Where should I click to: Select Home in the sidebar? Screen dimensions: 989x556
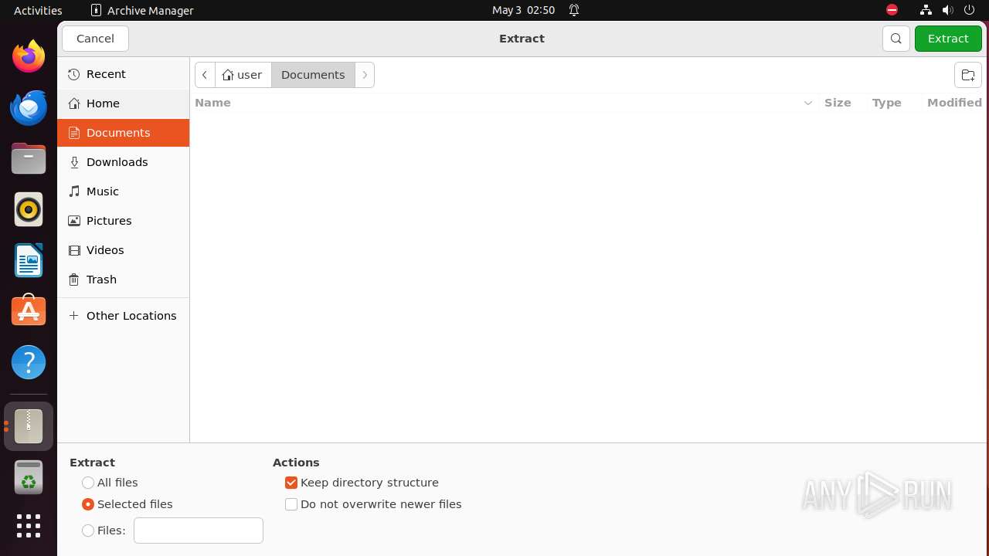pyautogui.click(x=123, y=103)
